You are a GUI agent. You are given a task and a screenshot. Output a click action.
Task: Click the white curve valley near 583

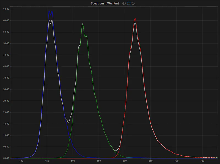(x=116, y=151)
